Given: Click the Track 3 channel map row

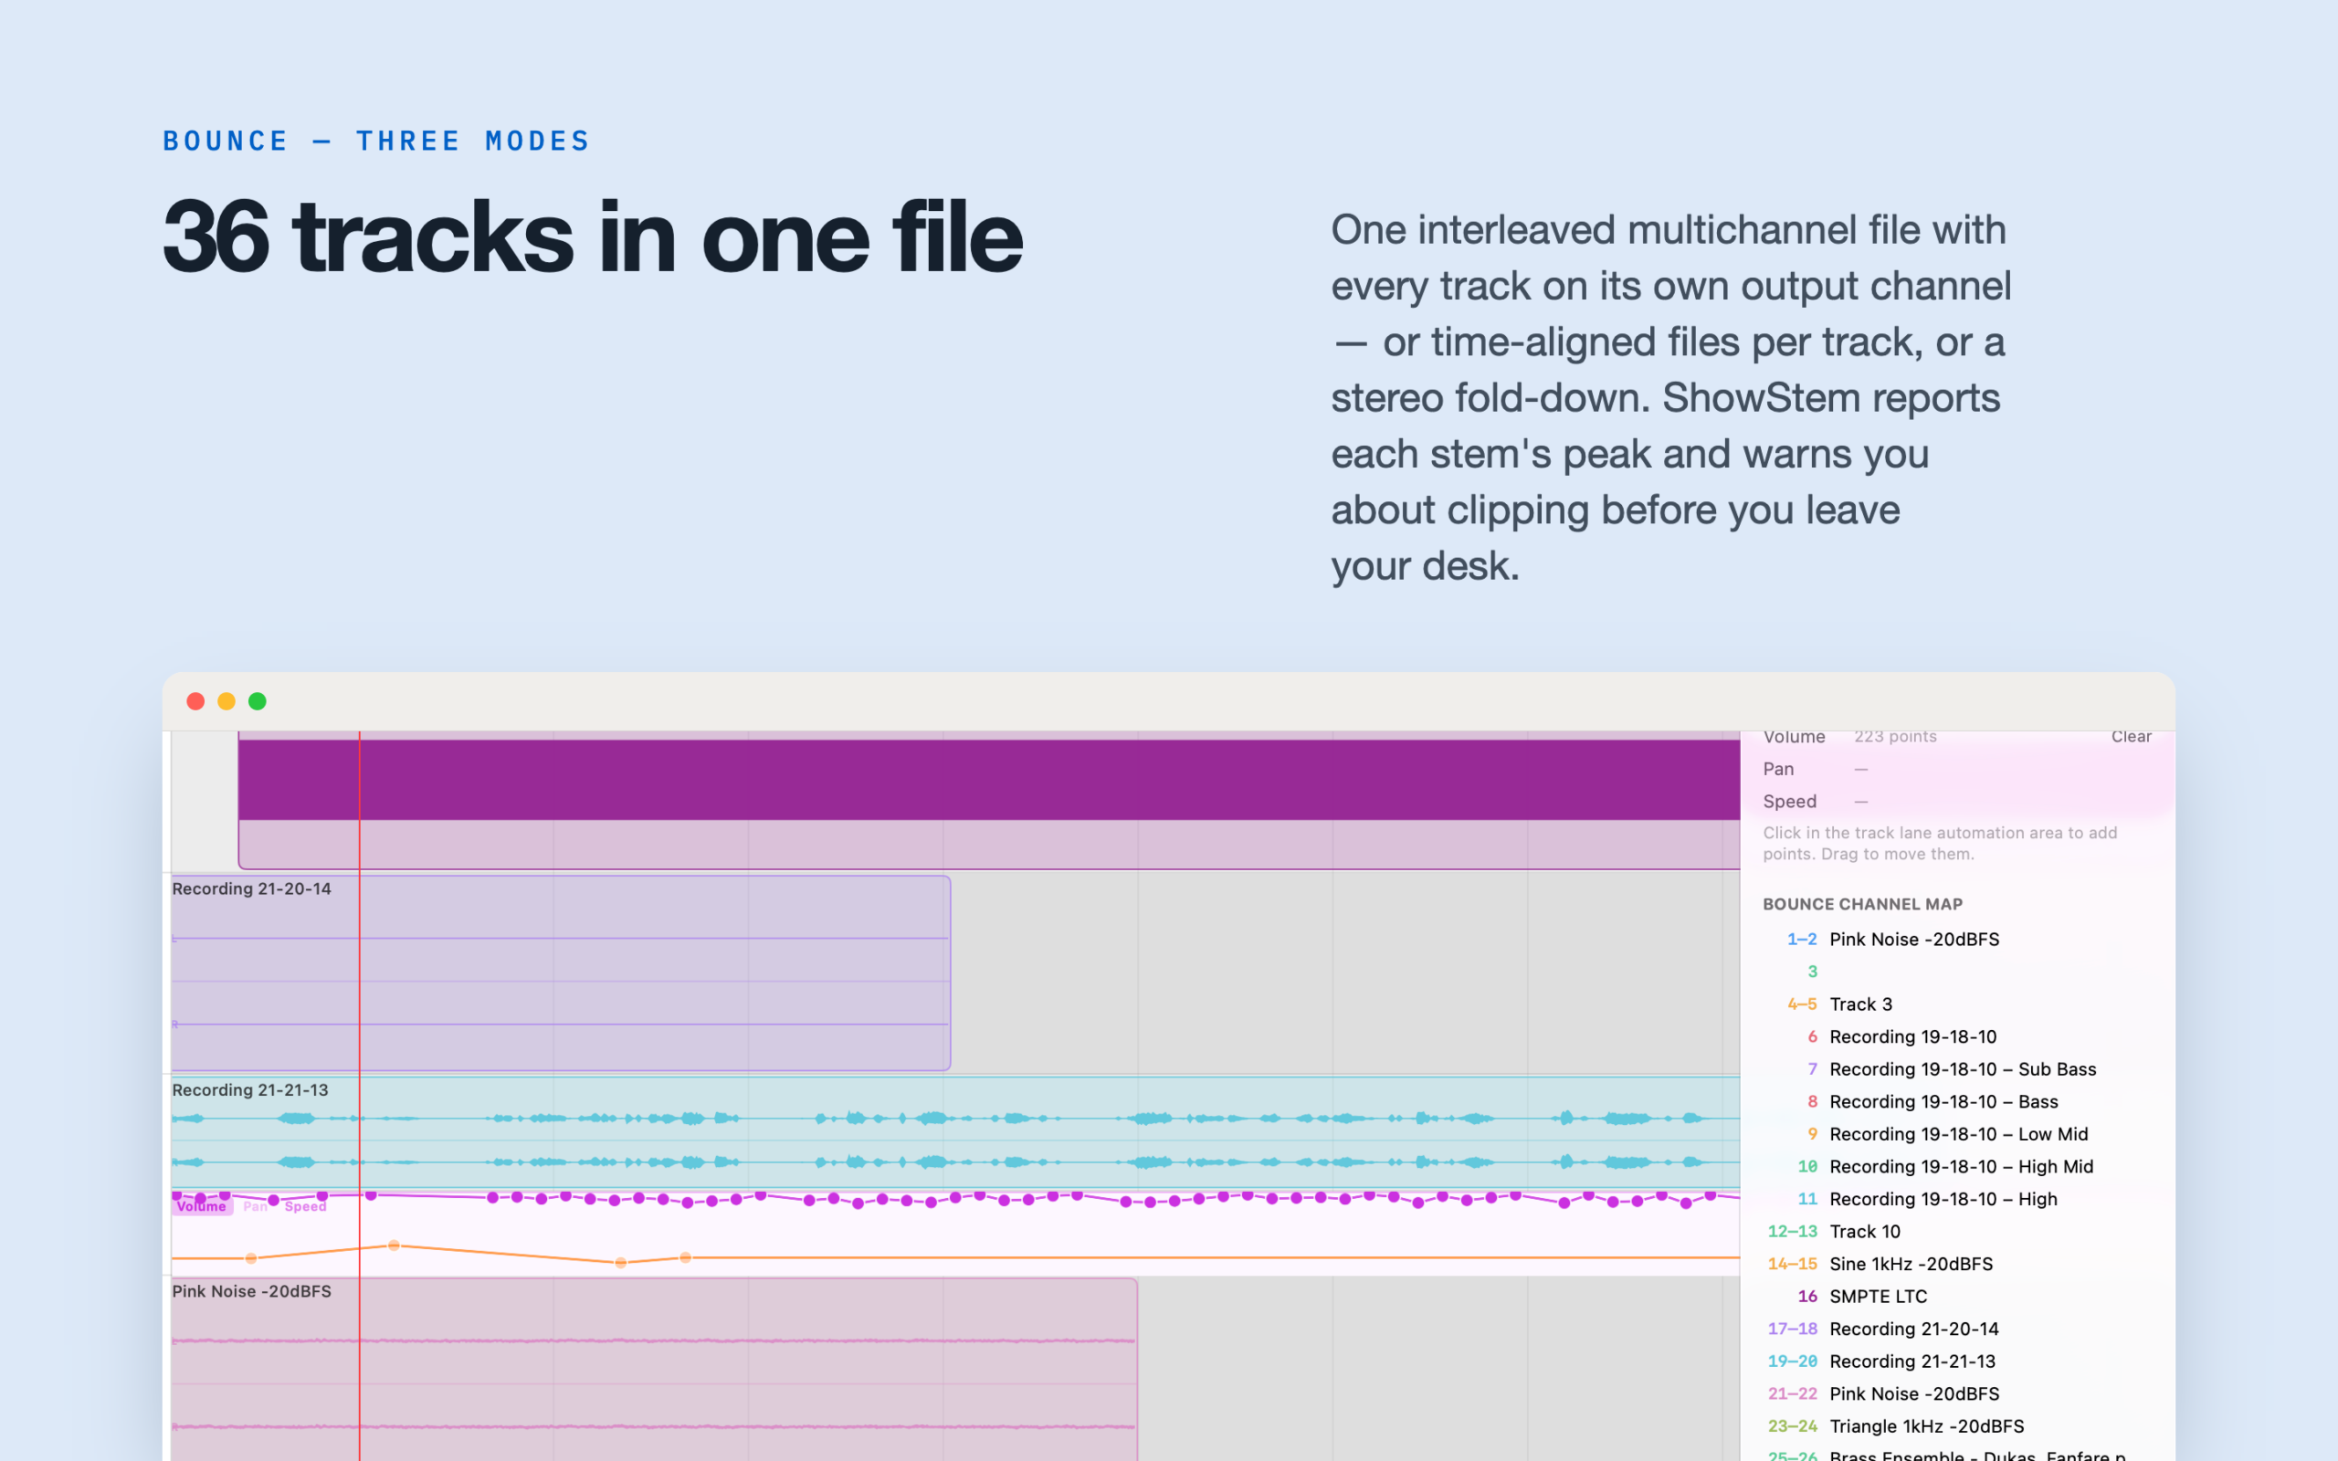Looking at the screenshot, I should [x=1957, y=1004].
